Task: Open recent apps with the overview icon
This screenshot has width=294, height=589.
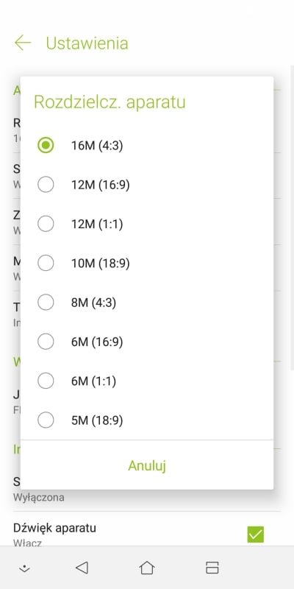Action: [212, 567]
